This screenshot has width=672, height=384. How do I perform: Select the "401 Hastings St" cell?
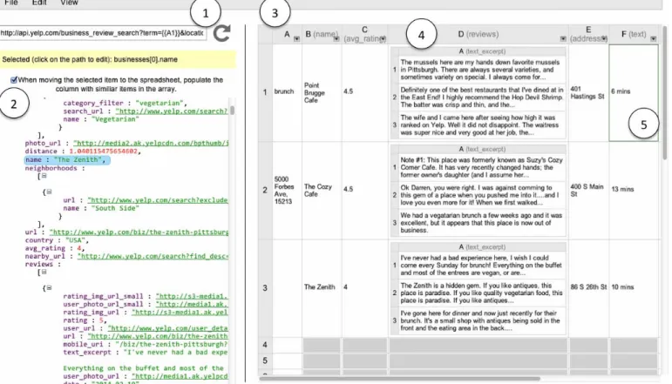coord(588,92)
